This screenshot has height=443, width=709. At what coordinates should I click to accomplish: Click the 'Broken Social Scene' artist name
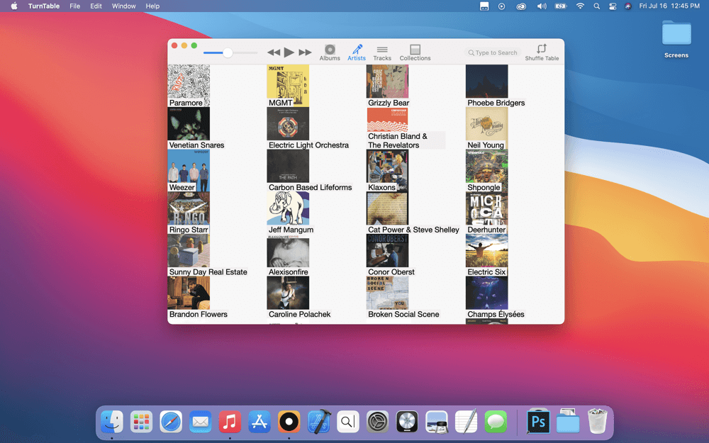point(403,314)
